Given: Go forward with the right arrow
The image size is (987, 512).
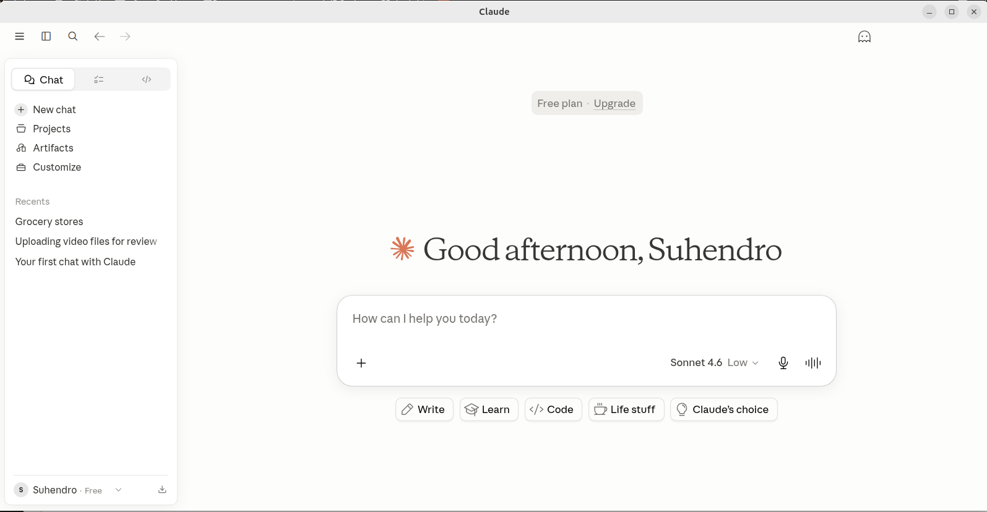Looking at the screenshot, I should coord(125,36).
